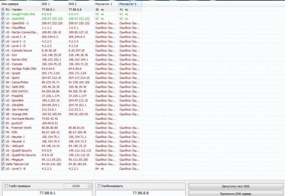Select the ES - puntCAT row
The image size is (285, 196).
(x=71, y=123)
